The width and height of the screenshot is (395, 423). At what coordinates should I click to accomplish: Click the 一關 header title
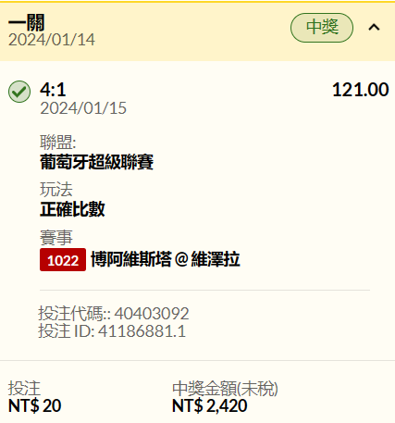coord(27,22)
